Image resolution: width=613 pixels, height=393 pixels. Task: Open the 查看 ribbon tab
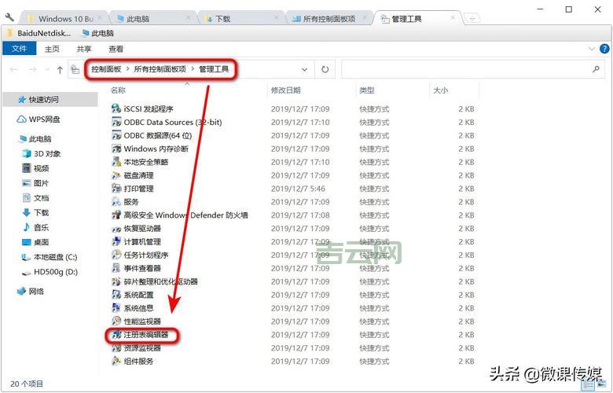116,49
